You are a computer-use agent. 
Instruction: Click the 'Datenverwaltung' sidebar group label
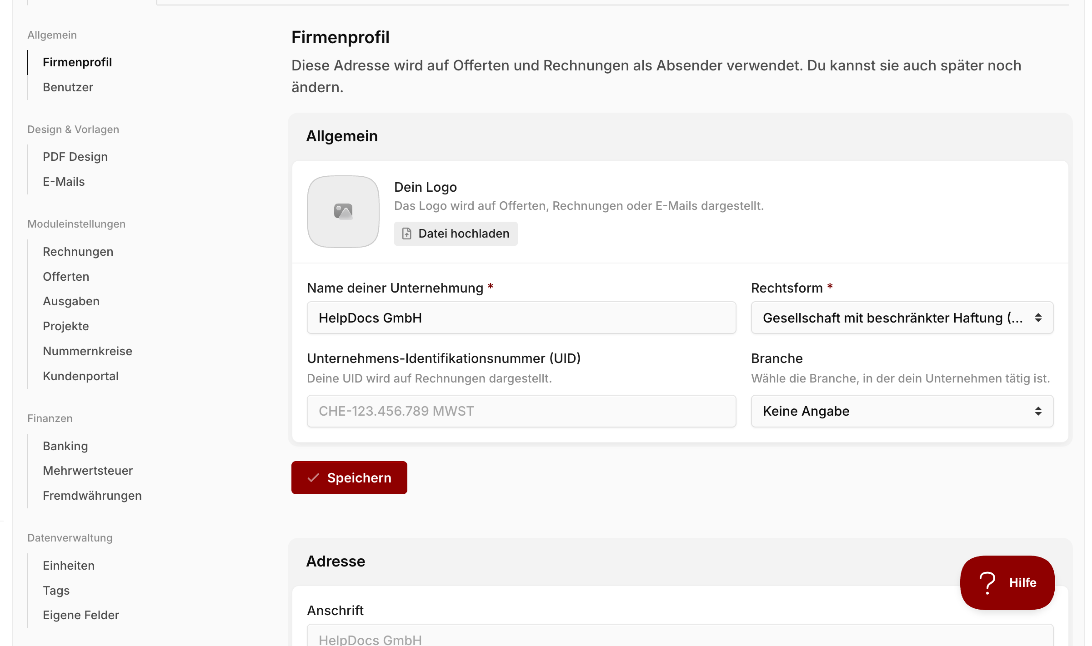pyautogui.click(x=70, y=538)
